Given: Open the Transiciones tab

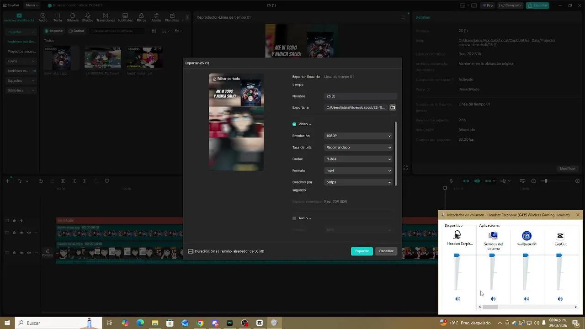Looking at the screenshot, I should tap(106, 17).
